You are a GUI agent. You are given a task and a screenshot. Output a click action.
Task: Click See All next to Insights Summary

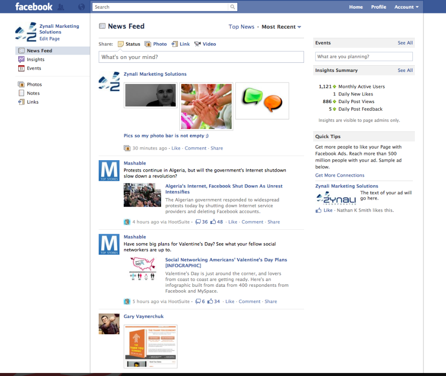click(x=405, y=70)
